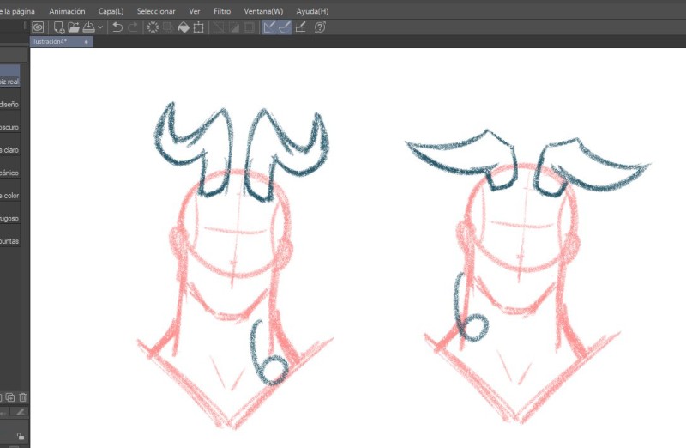
Task: Open the menu ending in 'la página'
Action: click(17, 11)
